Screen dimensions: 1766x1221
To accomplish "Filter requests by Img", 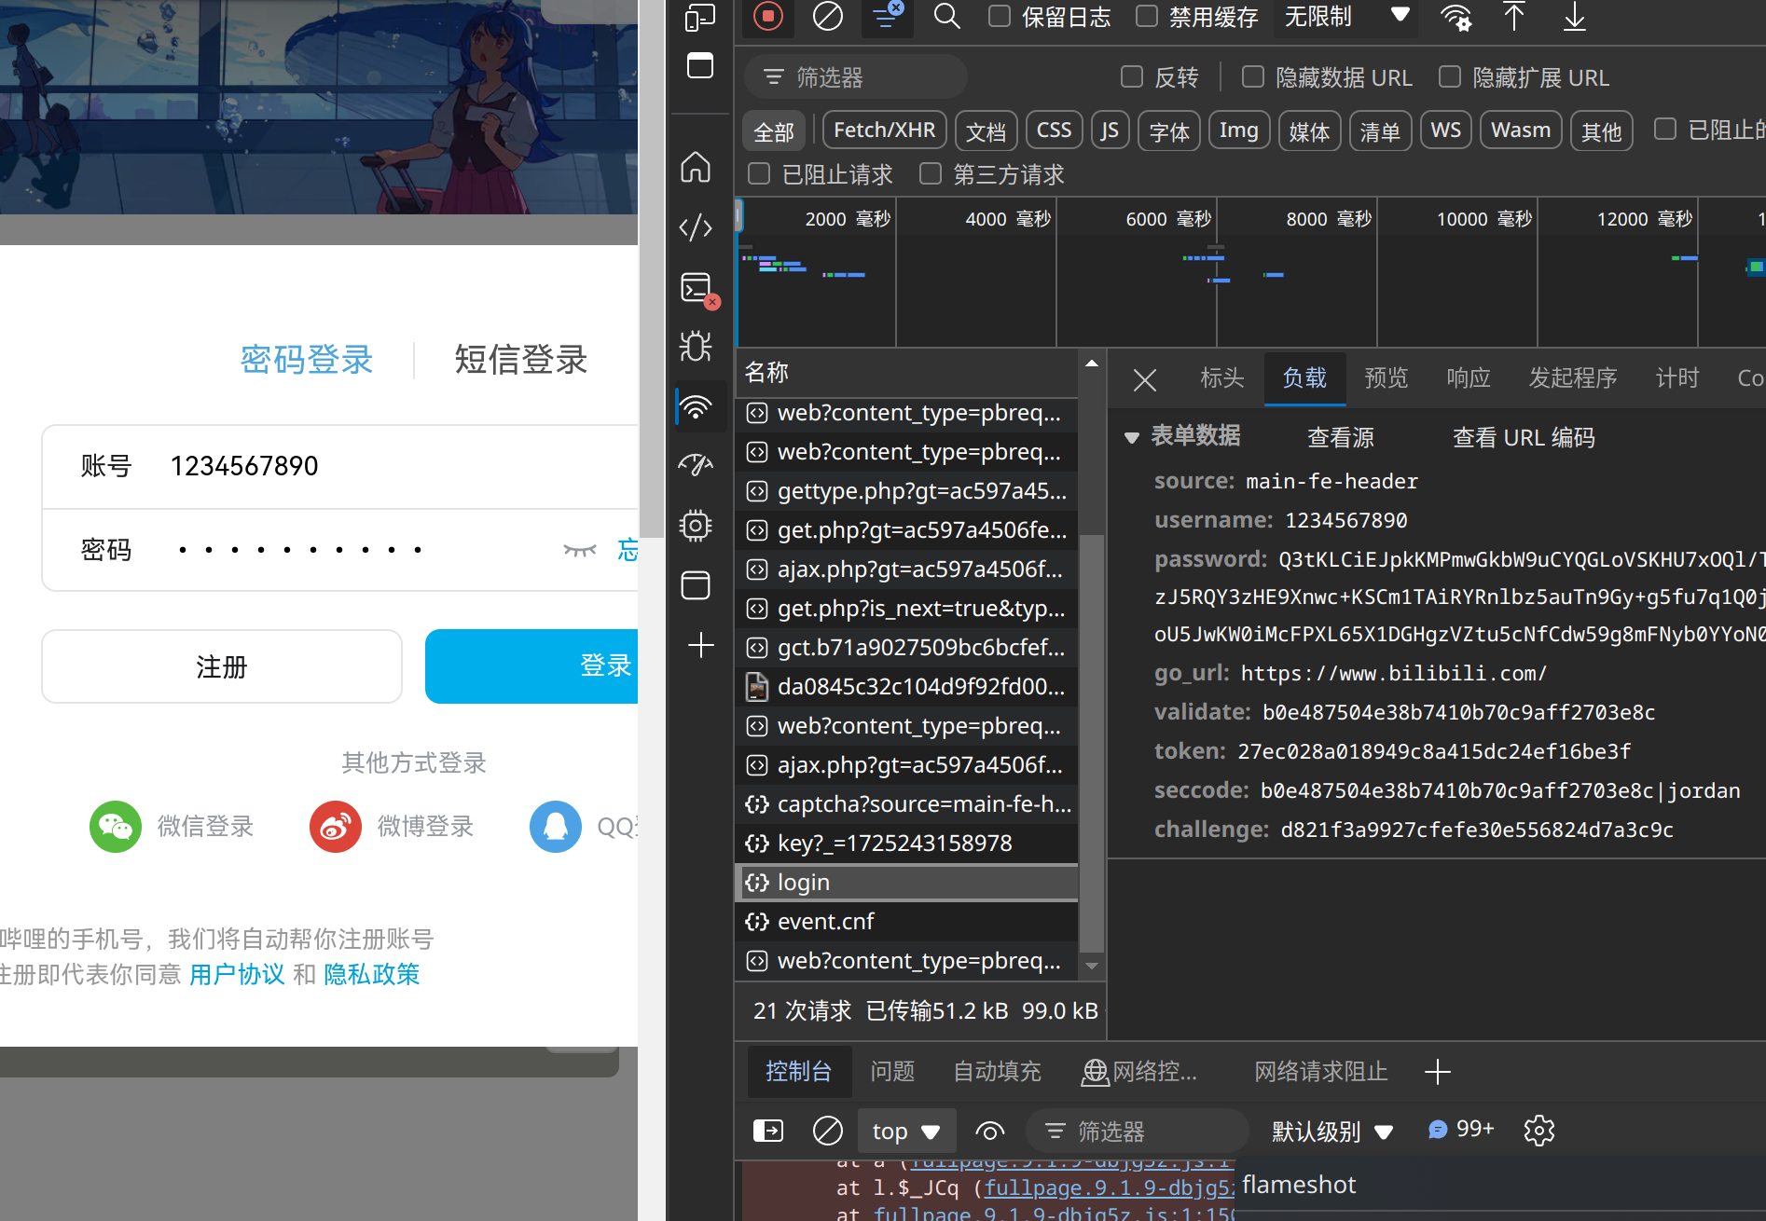I will click(x=1239, y=130).
